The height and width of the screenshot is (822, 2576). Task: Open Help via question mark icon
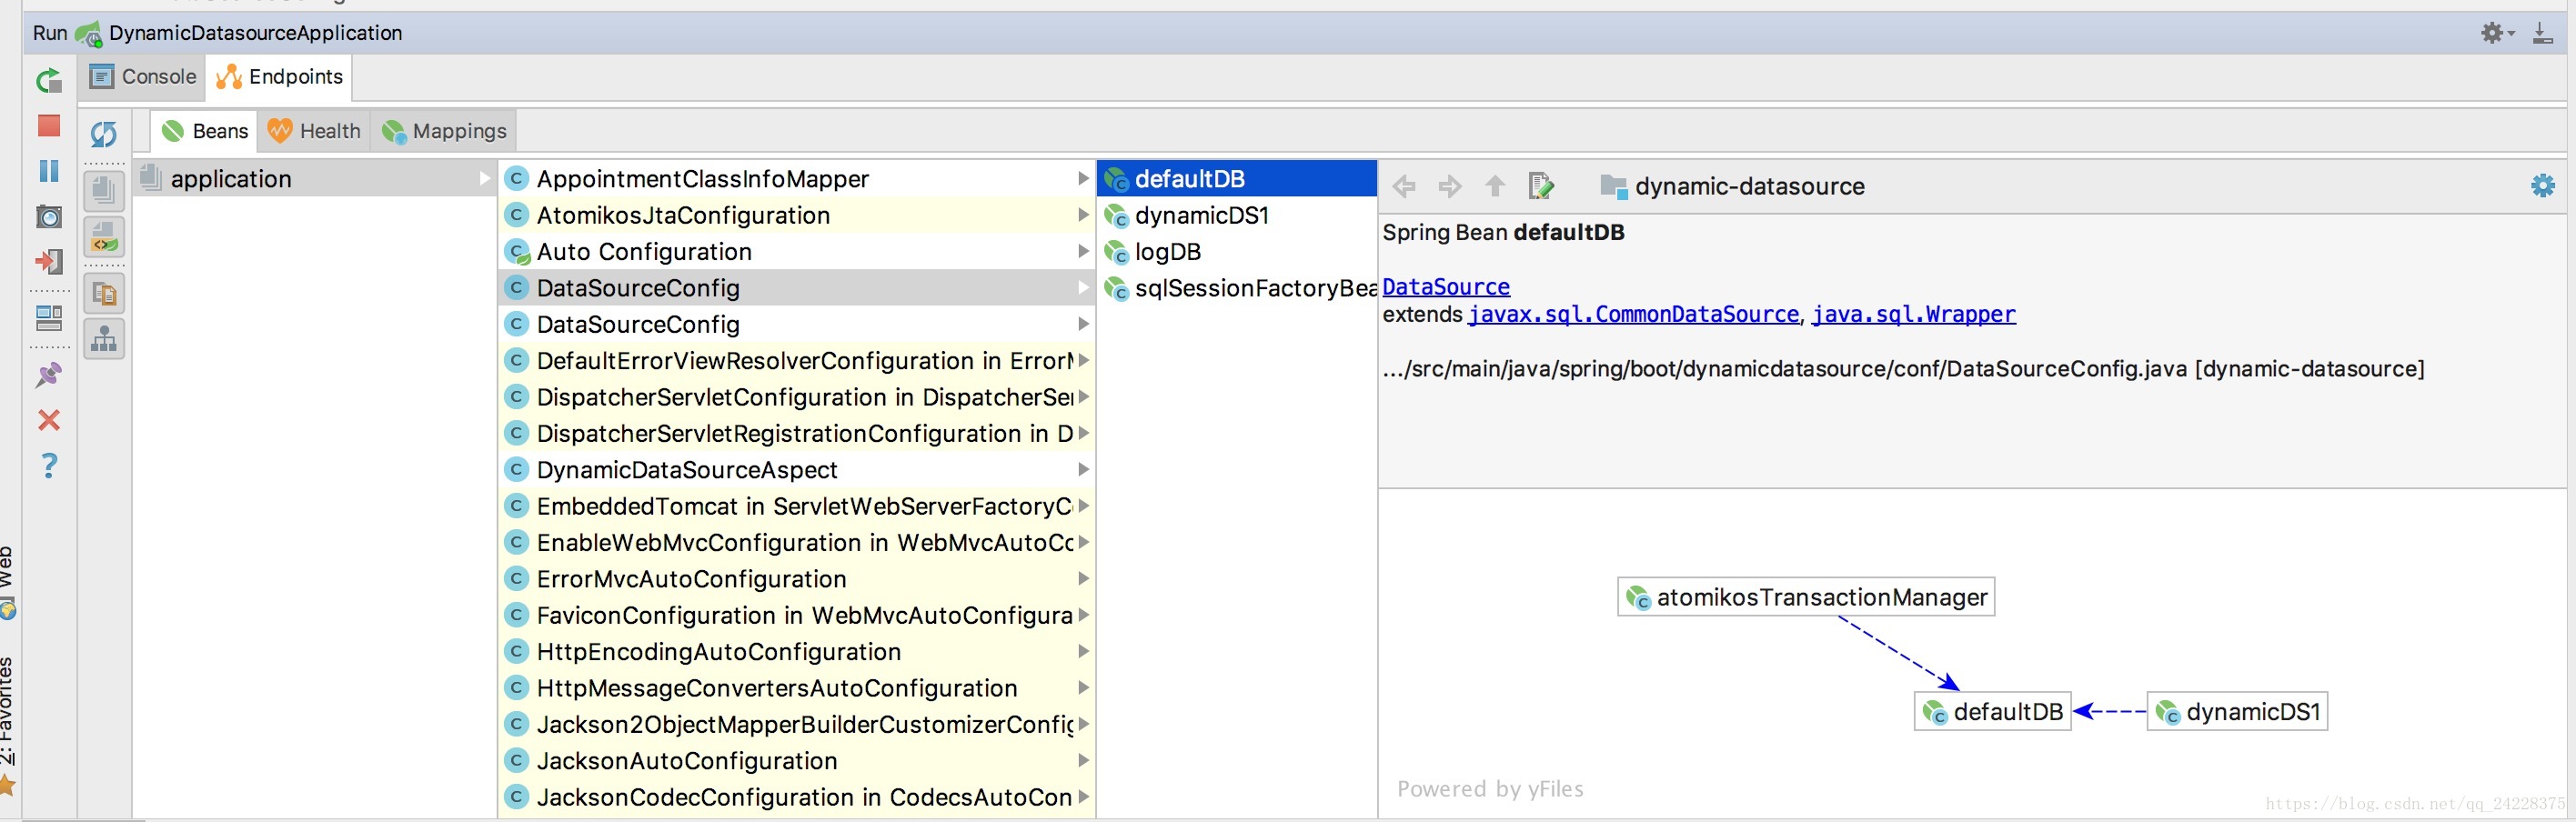(49, 465)
